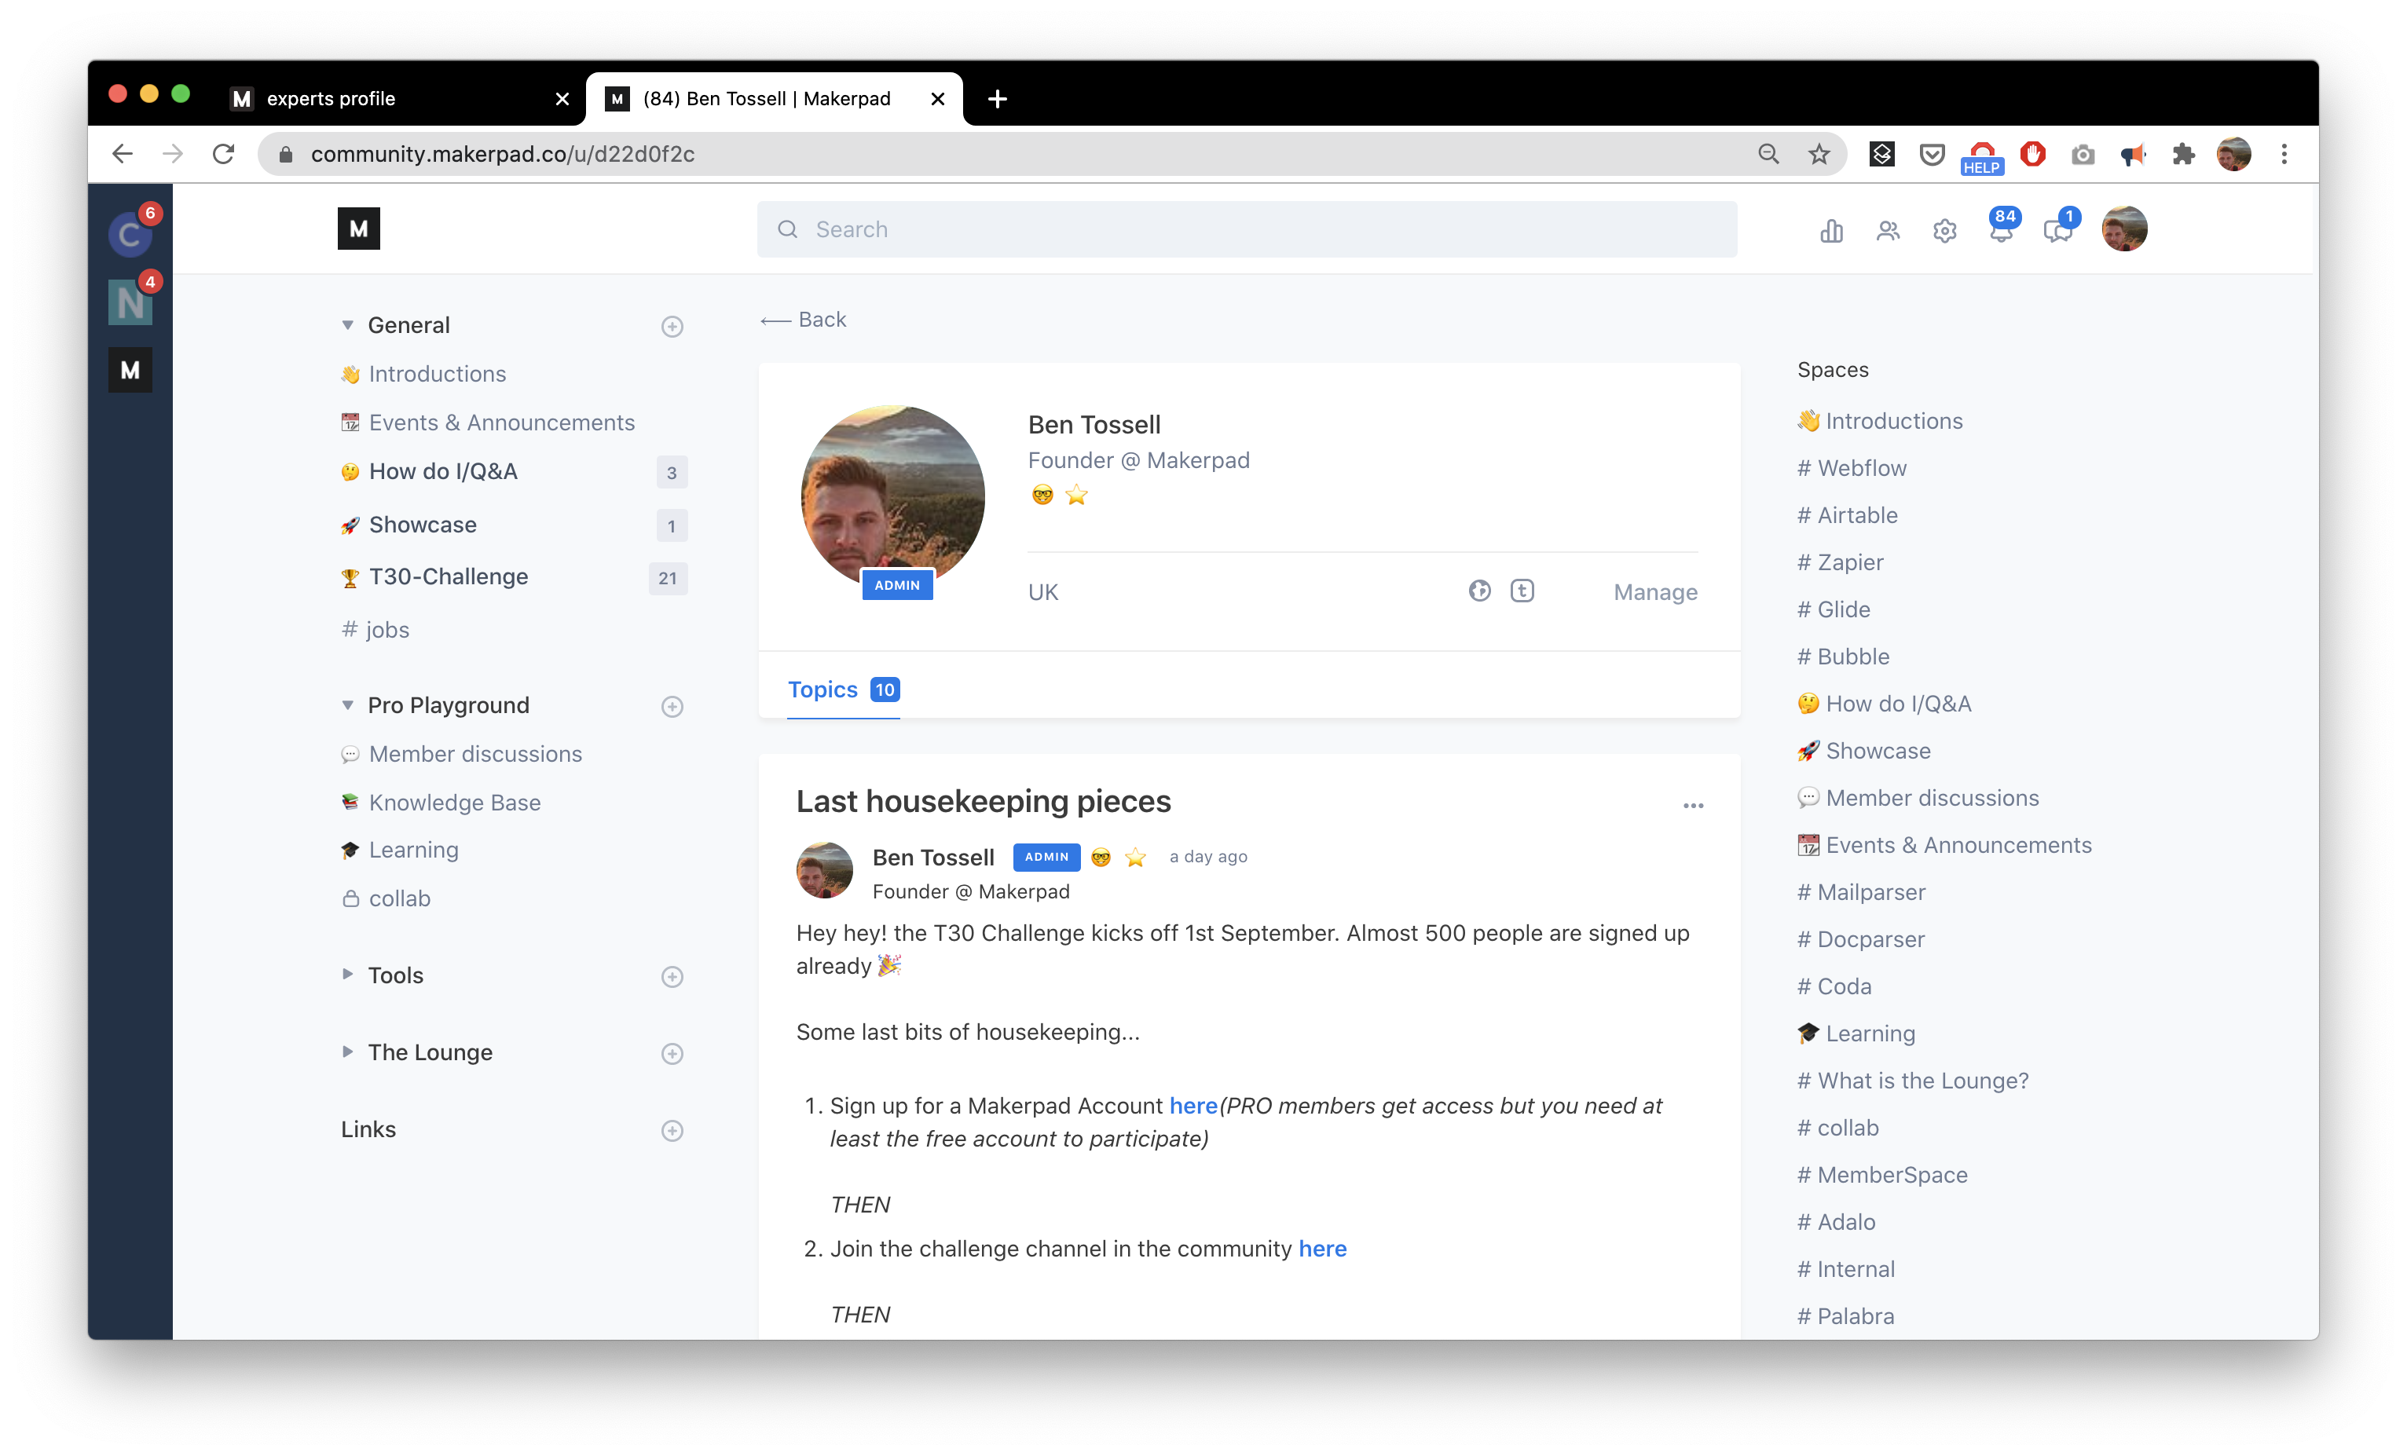Switch to the N community with 4 badge
2407x1456 pixels.
[130, 302]
